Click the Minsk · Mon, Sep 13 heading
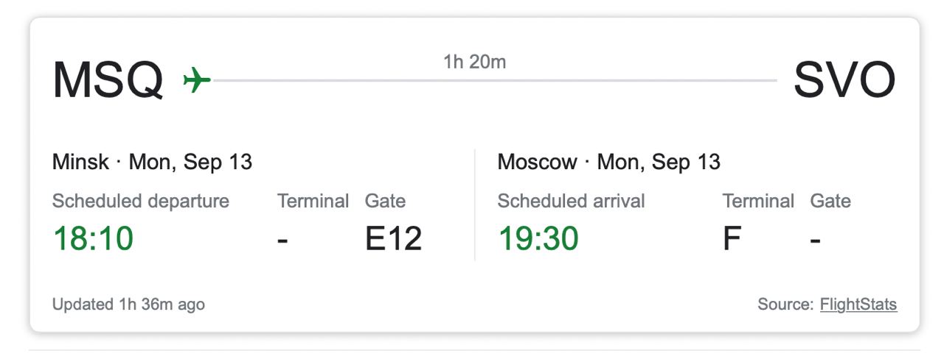Screen dimensions: 944x359 (x=152, y=162)
